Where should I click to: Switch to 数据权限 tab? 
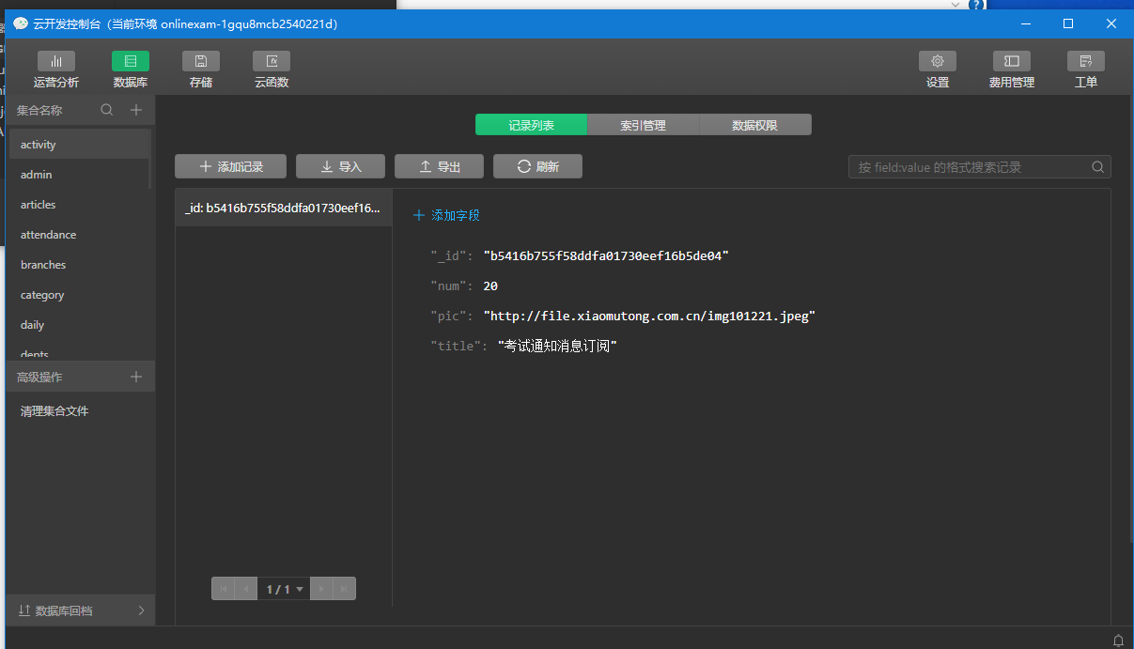pos(754,125)
